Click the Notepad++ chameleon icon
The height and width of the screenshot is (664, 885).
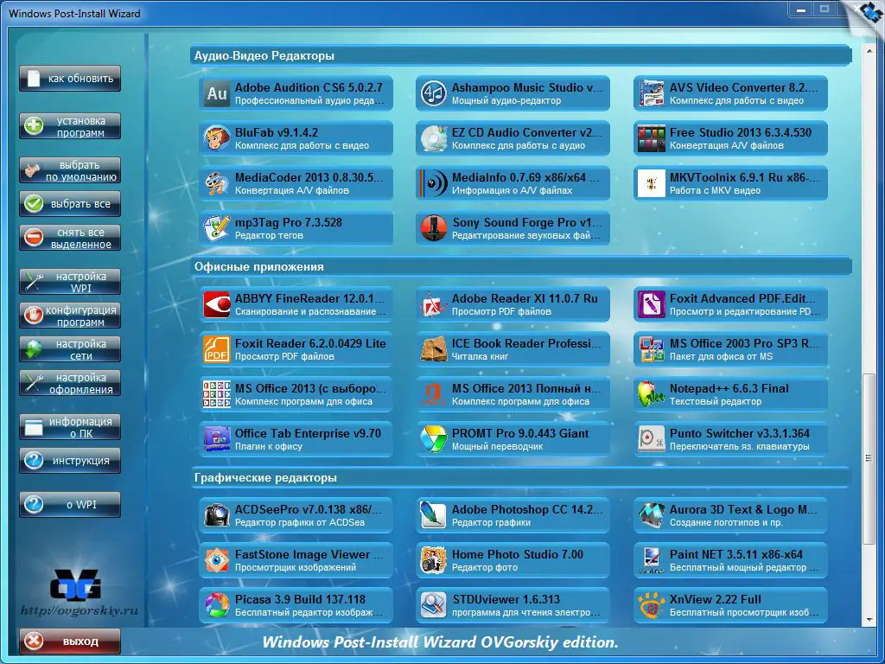[652, 394]
